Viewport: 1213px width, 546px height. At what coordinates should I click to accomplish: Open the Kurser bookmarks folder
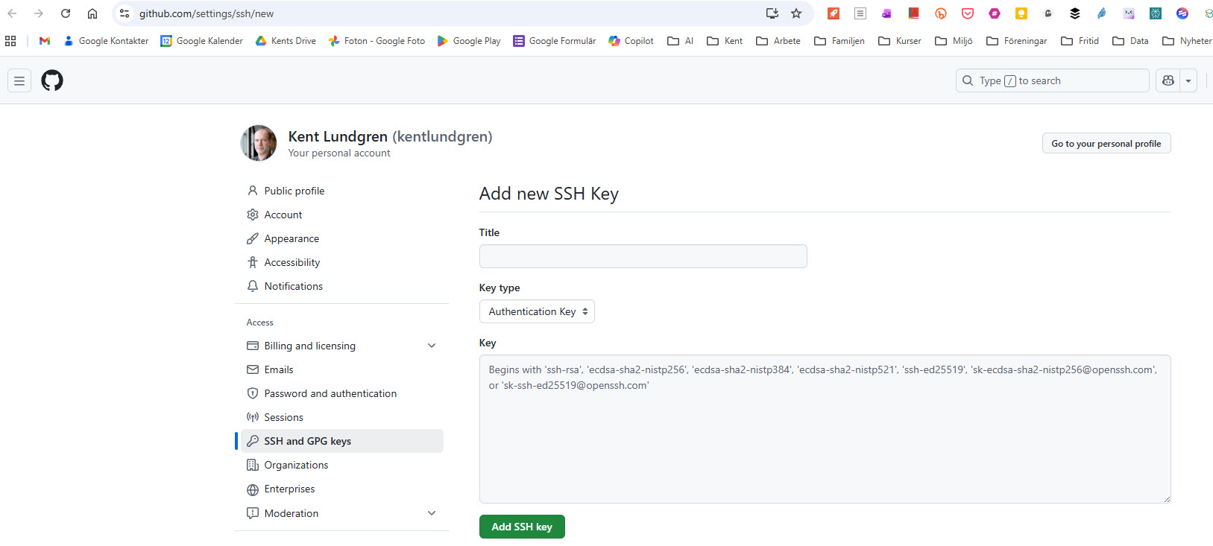point(900,41)
